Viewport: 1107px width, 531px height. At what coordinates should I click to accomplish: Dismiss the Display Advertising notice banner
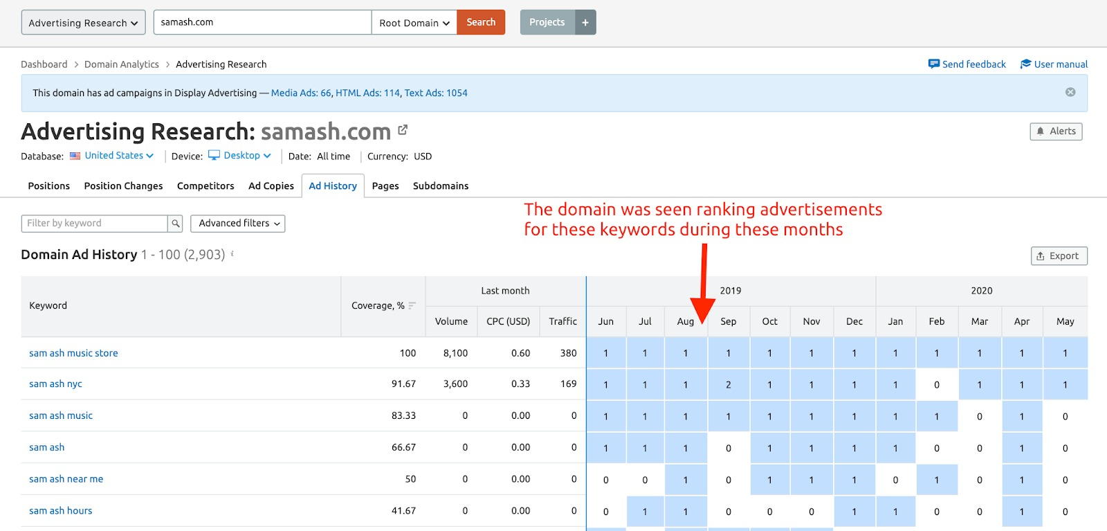click(1070, 92)
